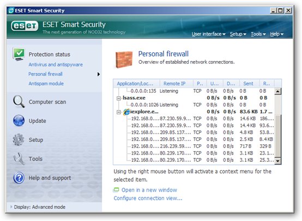This screenshot has height=221, width=302.
Task: Click the Update globe icon
Action: (19, 121)
